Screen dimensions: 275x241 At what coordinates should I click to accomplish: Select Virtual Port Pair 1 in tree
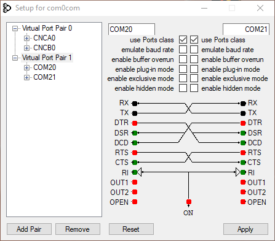pyautogui.click(x=47, y=58)
